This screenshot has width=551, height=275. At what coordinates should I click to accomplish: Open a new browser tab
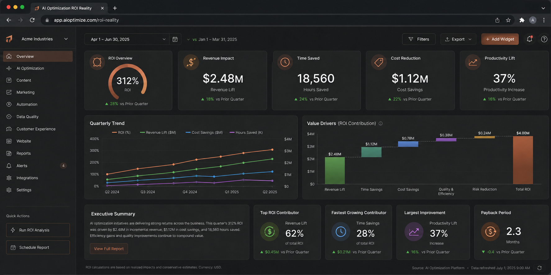(x=115, y=8)
